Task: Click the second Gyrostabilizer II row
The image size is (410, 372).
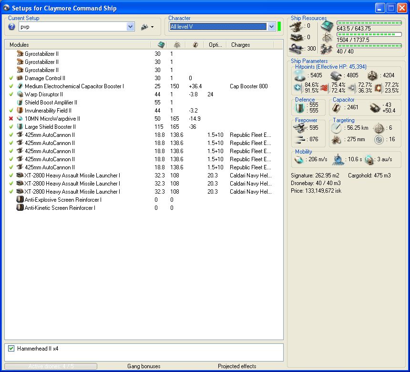Action: (144, 62)
